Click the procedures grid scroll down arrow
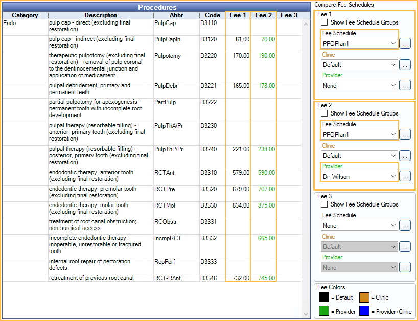Viewport: 418px width, 321px height. pos(306,314)
